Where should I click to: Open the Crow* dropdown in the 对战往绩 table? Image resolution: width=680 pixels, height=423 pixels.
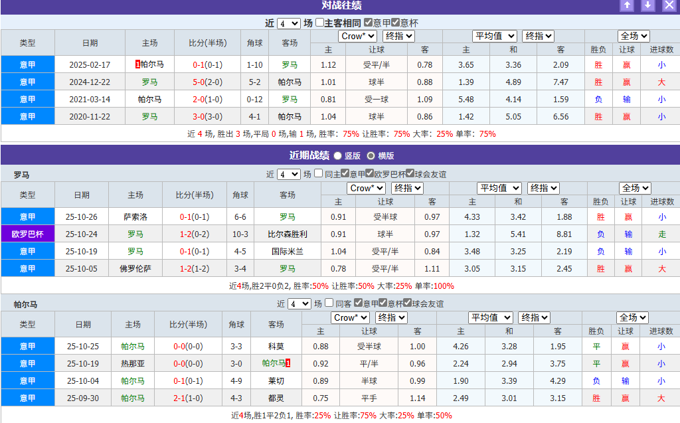coord(357,36)
